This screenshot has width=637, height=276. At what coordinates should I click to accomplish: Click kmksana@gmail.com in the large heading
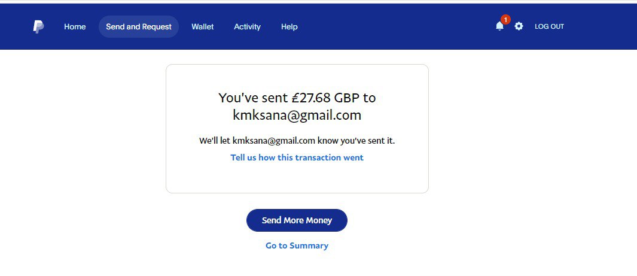pyautogui.click(x=297, y=115)
